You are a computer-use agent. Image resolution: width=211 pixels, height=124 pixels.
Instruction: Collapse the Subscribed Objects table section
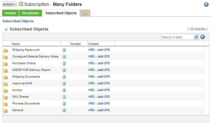coord(6,29)
